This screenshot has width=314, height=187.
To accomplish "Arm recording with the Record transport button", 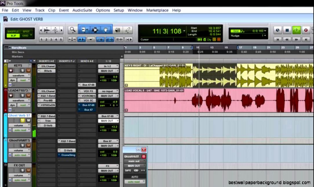I will pyautogui.click(x=306, y=30).
